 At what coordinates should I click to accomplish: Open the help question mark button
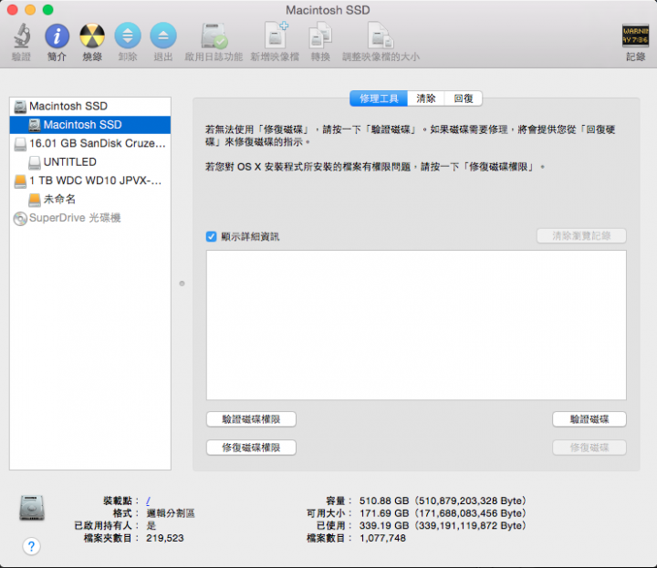[x=32, y=546]
